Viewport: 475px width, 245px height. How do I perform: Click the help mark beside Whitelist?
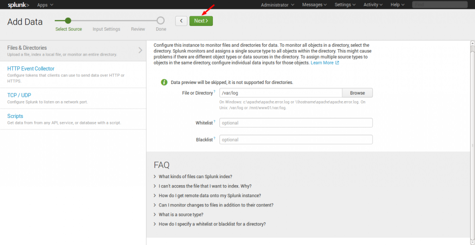[214, 122]
